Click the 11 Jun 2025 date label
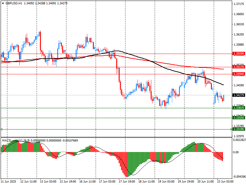Image resolution: width=246 pixels, height=185 pixels. 9,182
